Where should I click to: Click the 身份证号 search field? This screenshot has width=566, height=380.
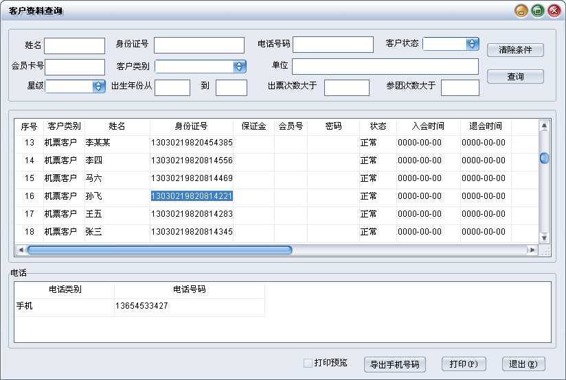tap(199, 45)
